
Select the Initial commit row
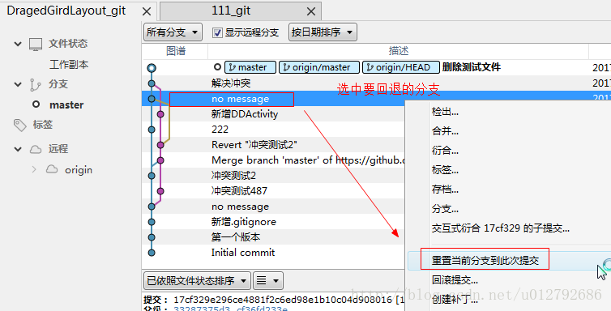(243, 253)
